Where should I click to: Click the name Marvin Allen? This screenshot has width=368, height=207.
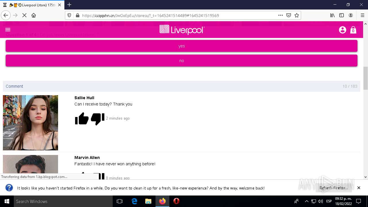(87, 158)
